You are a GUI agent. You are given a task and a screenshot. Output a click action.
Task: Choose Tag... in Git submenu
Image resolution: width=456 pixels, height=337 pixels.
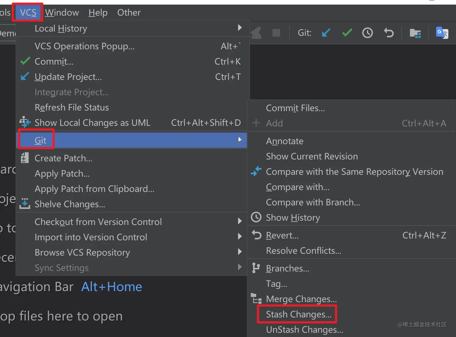pos(351,283)
